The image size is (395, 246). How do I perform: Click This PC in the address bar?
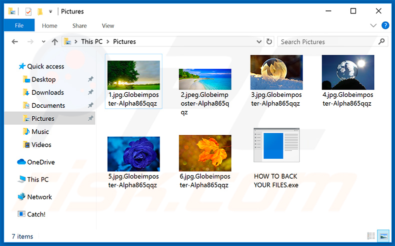91,42
